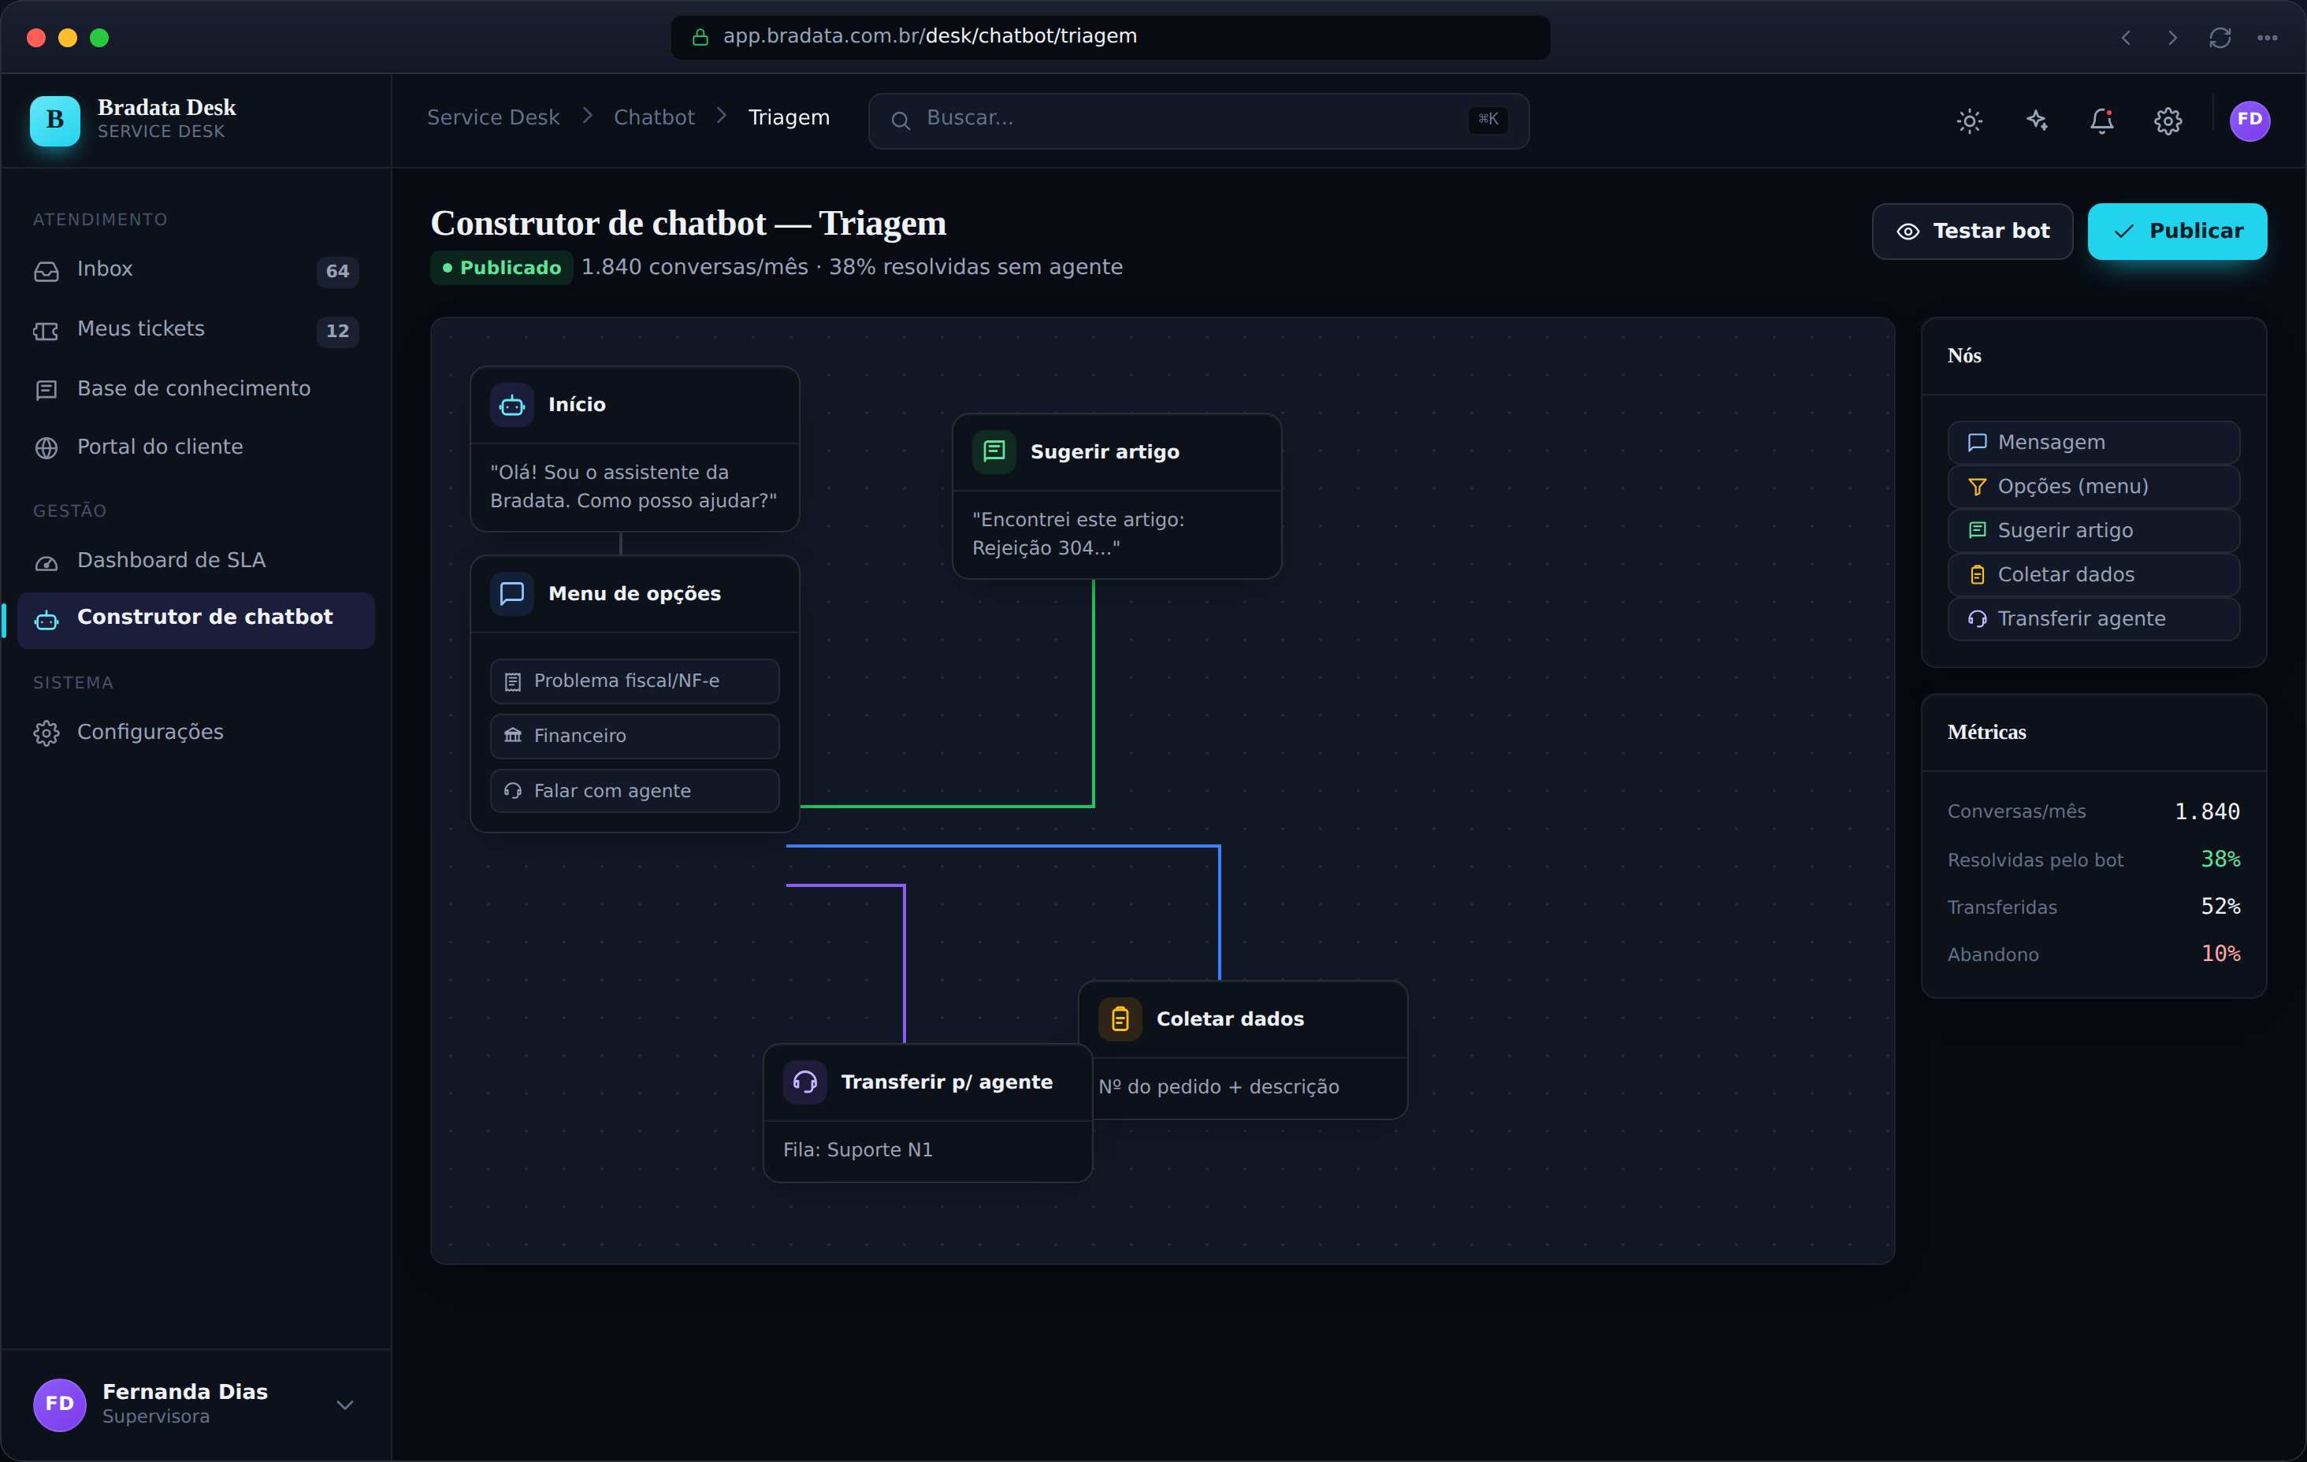
Task: Focus the Buscar search field
Action: [1198, 121]
